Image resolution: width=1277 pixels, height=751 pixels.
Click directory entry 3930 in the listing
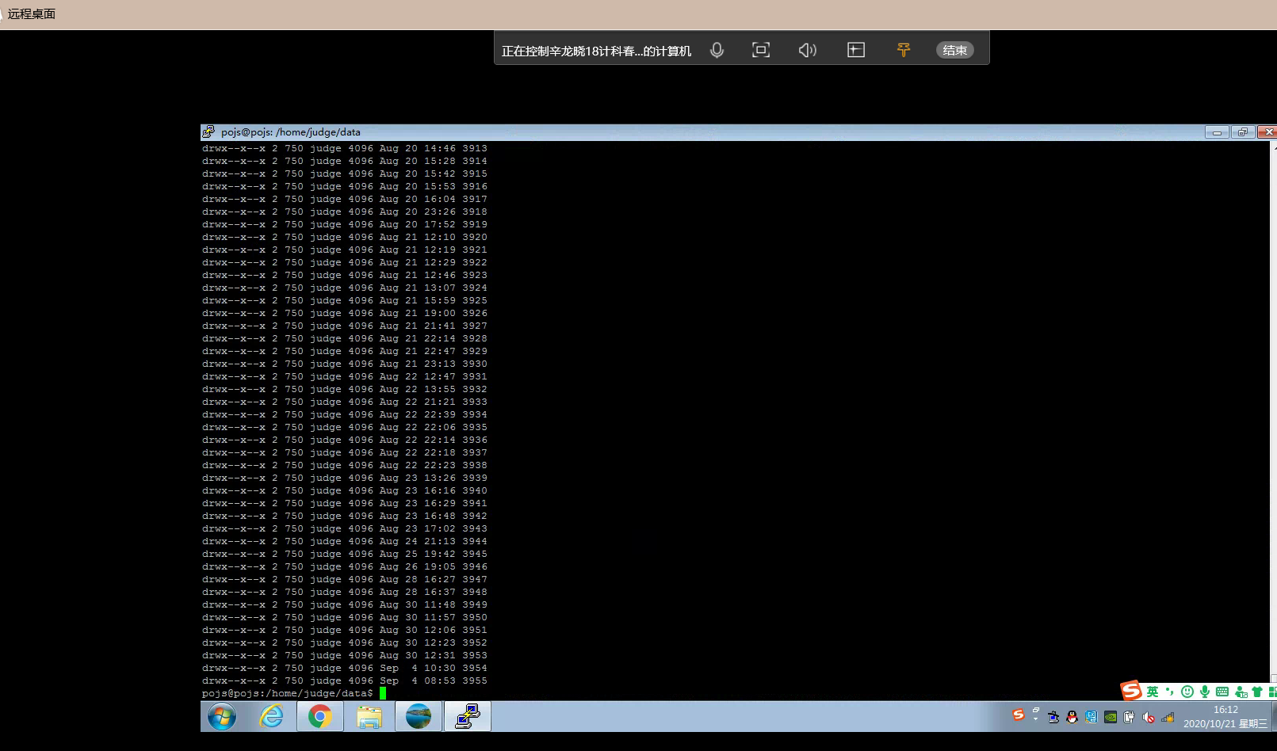(475, 364)
